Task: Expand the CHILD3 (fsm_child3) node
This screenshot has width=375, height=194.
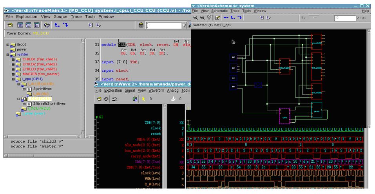Action: [13, 69]
